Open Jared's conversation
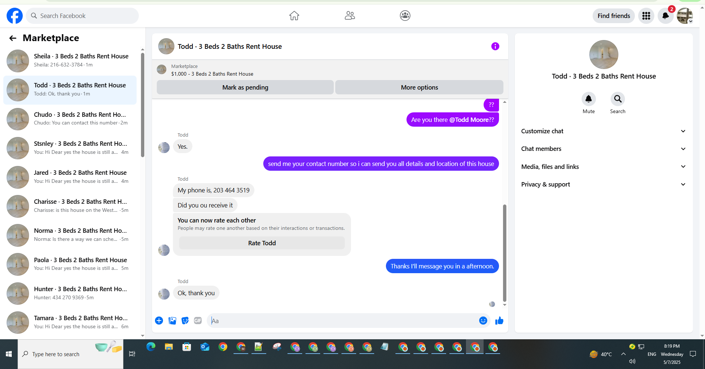This screenshot has width=705, height=369. [70, 177]
